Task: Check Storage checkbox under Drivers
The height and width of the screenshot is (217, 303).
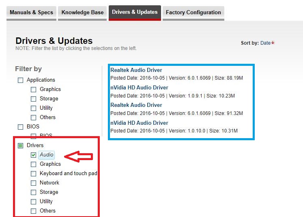Action: click(33, 192)
